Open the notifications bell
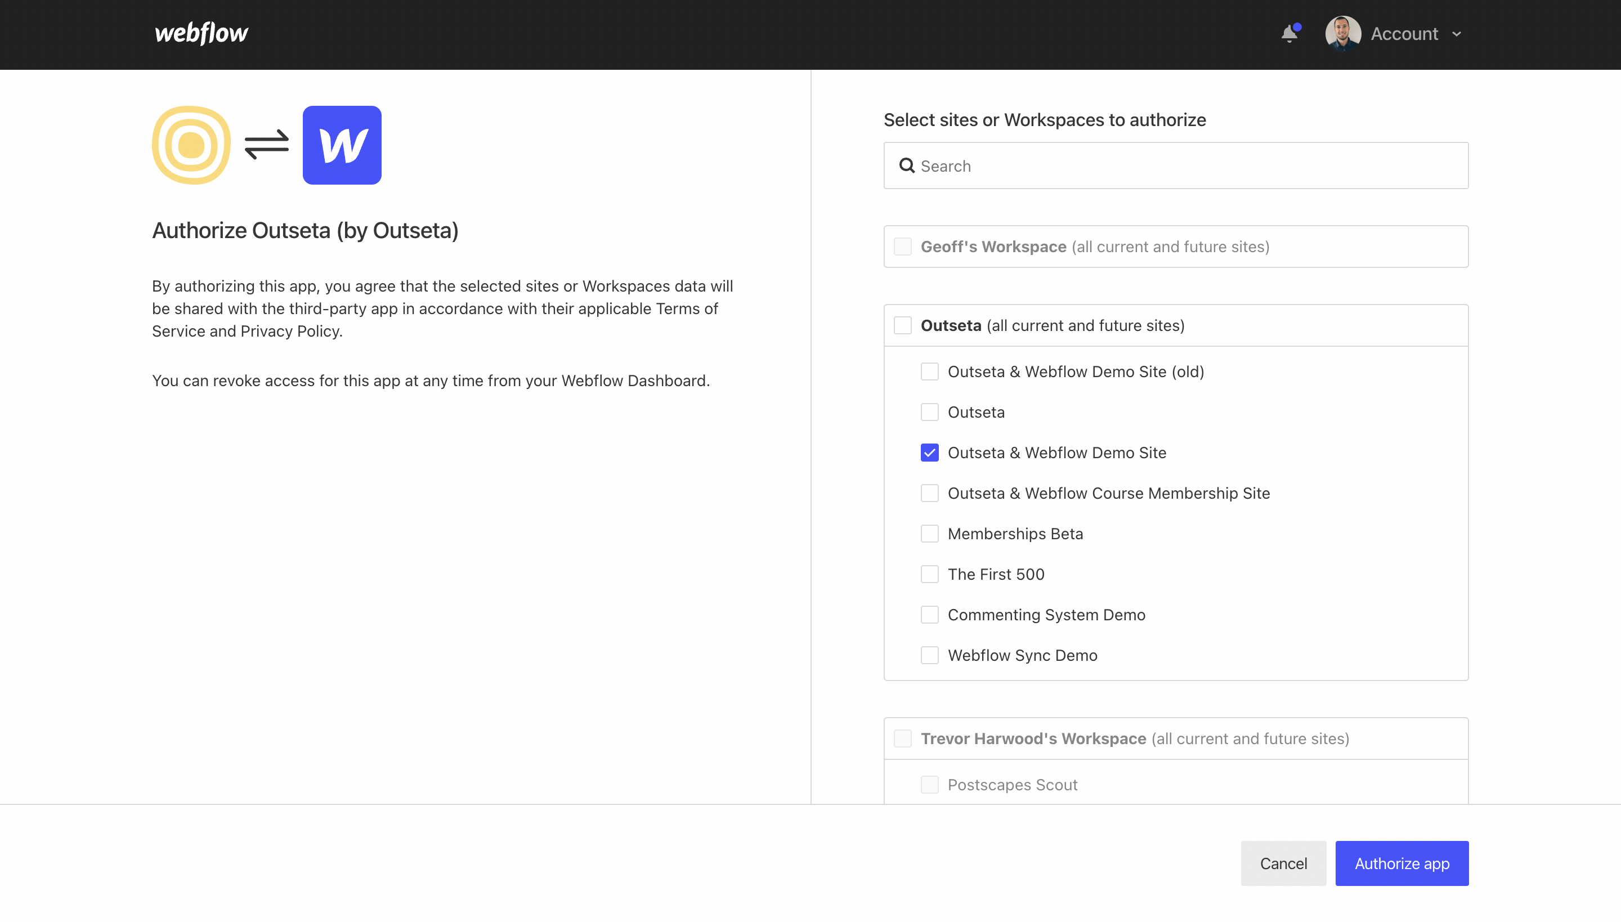Image resolution: width=1621 pixels, height=922 pixels. (1289, 34)
